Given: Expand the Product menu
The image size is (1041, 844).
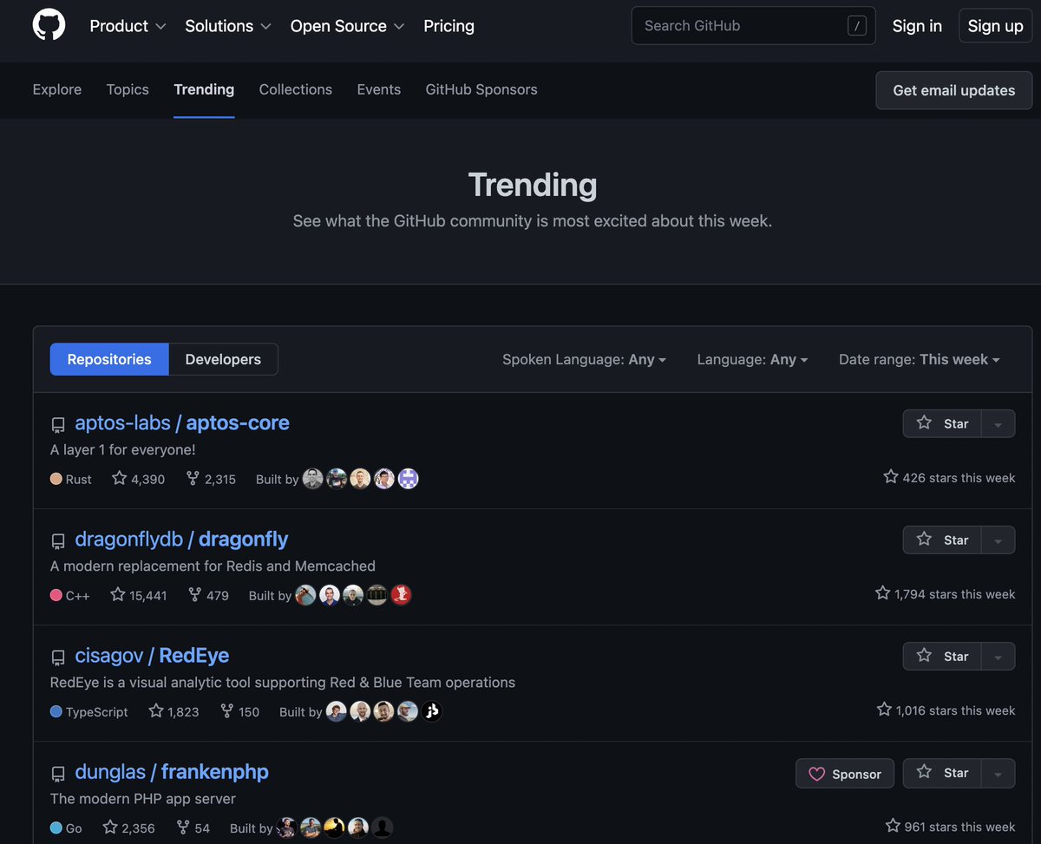Looking at the screenshot, I should point(128,26).
